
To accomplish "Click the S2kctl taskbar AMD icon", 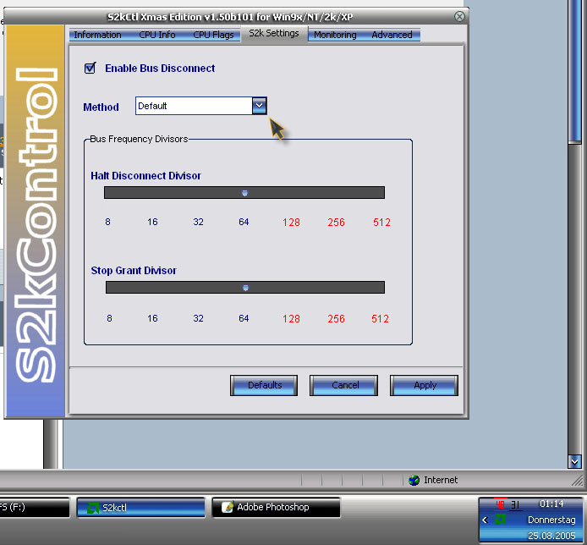I will 92,508.
